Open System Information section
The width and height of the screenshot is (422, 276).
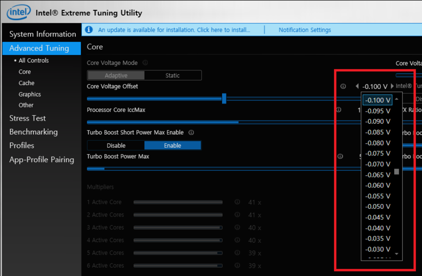point(43,34)
